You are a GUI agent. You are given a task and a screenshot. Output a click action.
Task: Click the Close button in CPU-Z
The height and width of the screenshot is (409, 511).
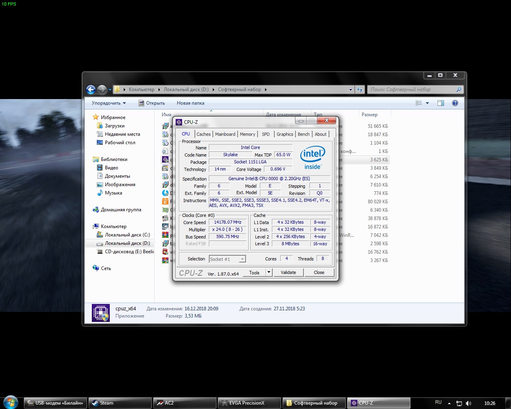pos(319,272)
